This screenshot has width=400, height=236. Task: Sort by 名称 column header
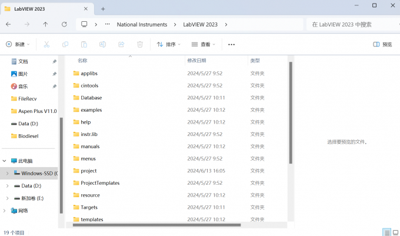[x=82, y=61]
